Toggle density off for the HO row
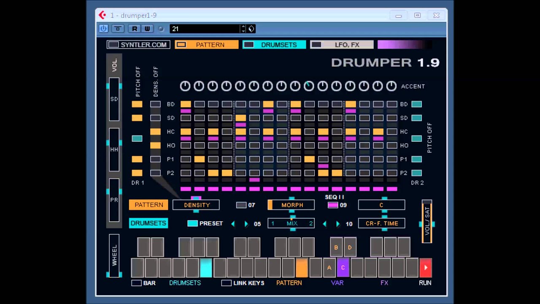The width and height of the screenshot is (540, 304). click(x=155, y=145)
